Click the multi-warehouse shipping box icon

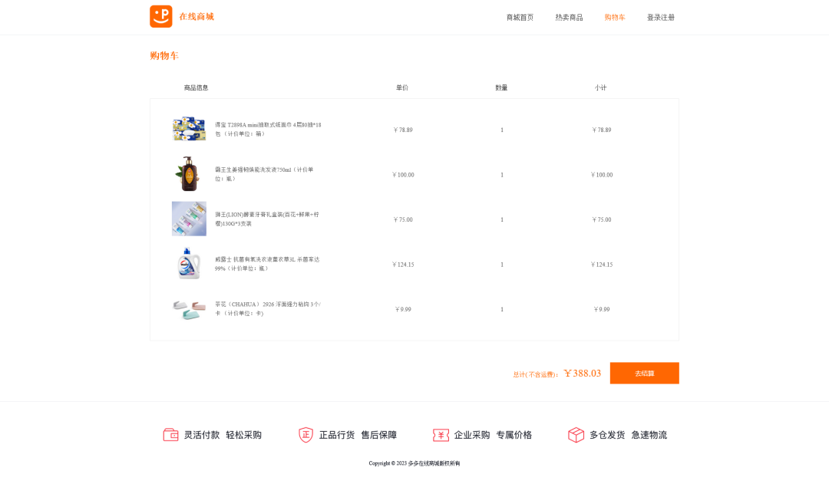click(x=576, y=435)
